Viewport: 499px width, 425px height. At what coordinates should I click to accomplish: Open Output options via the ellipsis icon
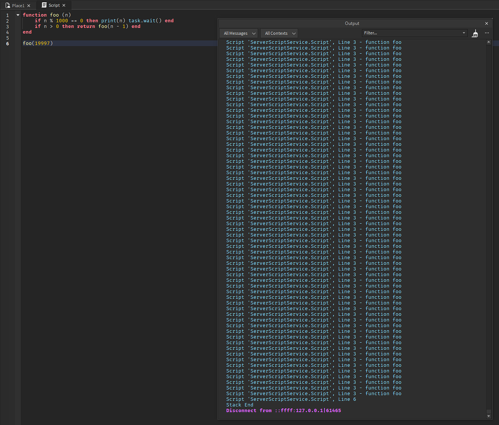(x=487, y=33)
